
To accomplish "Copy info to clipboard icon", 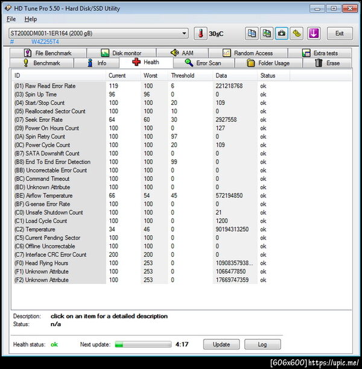I will coord(252,33).
